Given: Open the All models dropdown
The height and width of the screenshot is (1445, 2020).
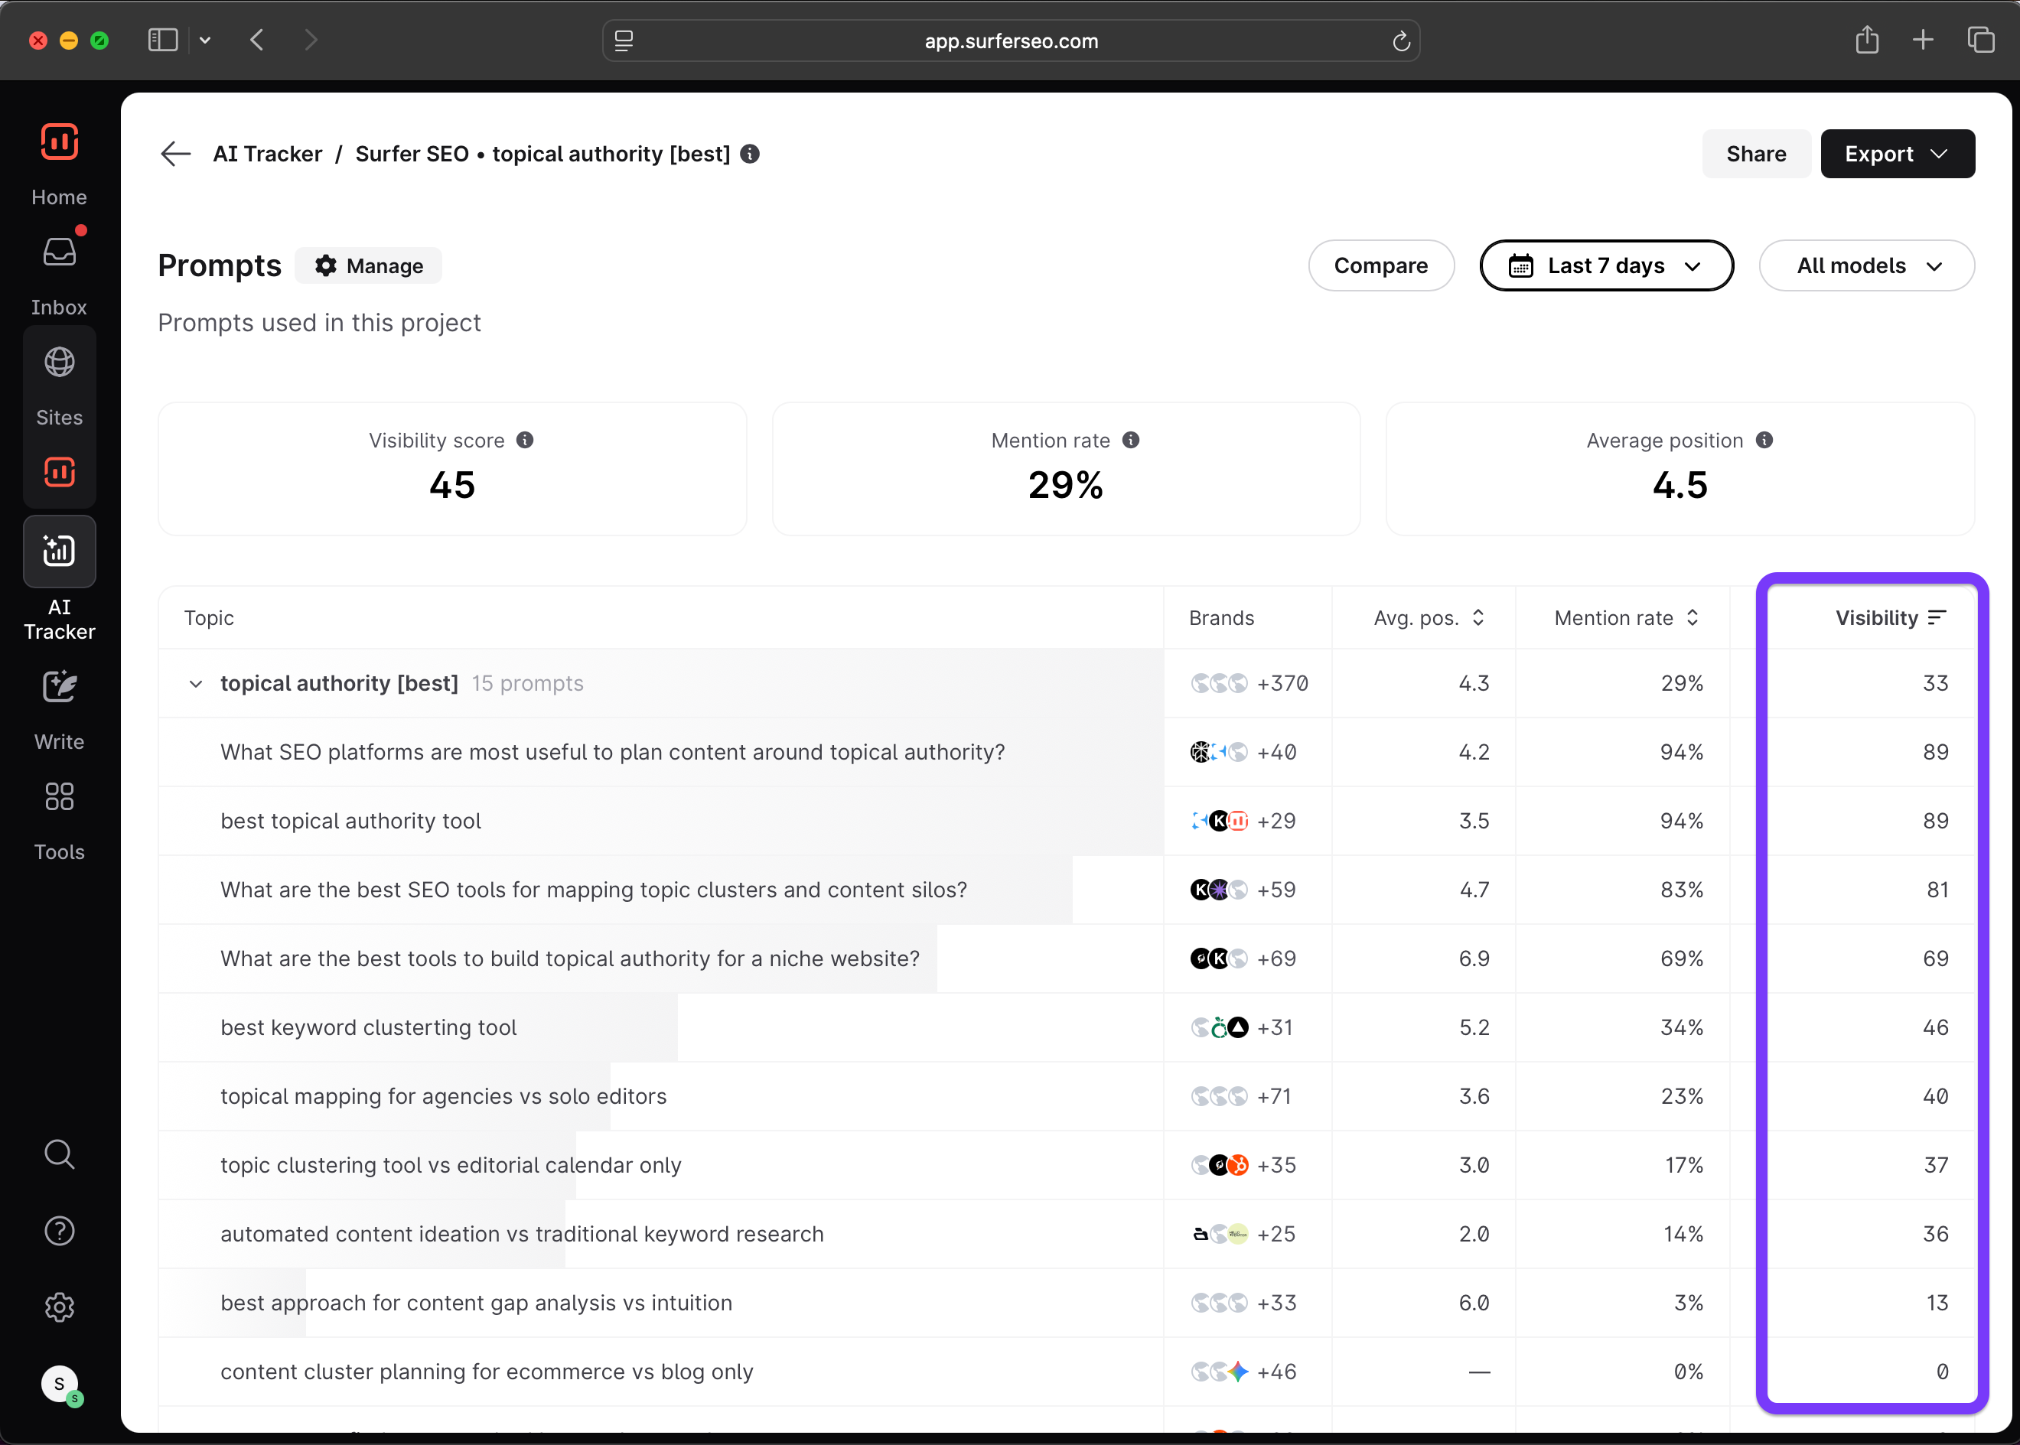Looking at the screenshot, I should 1866,265.
